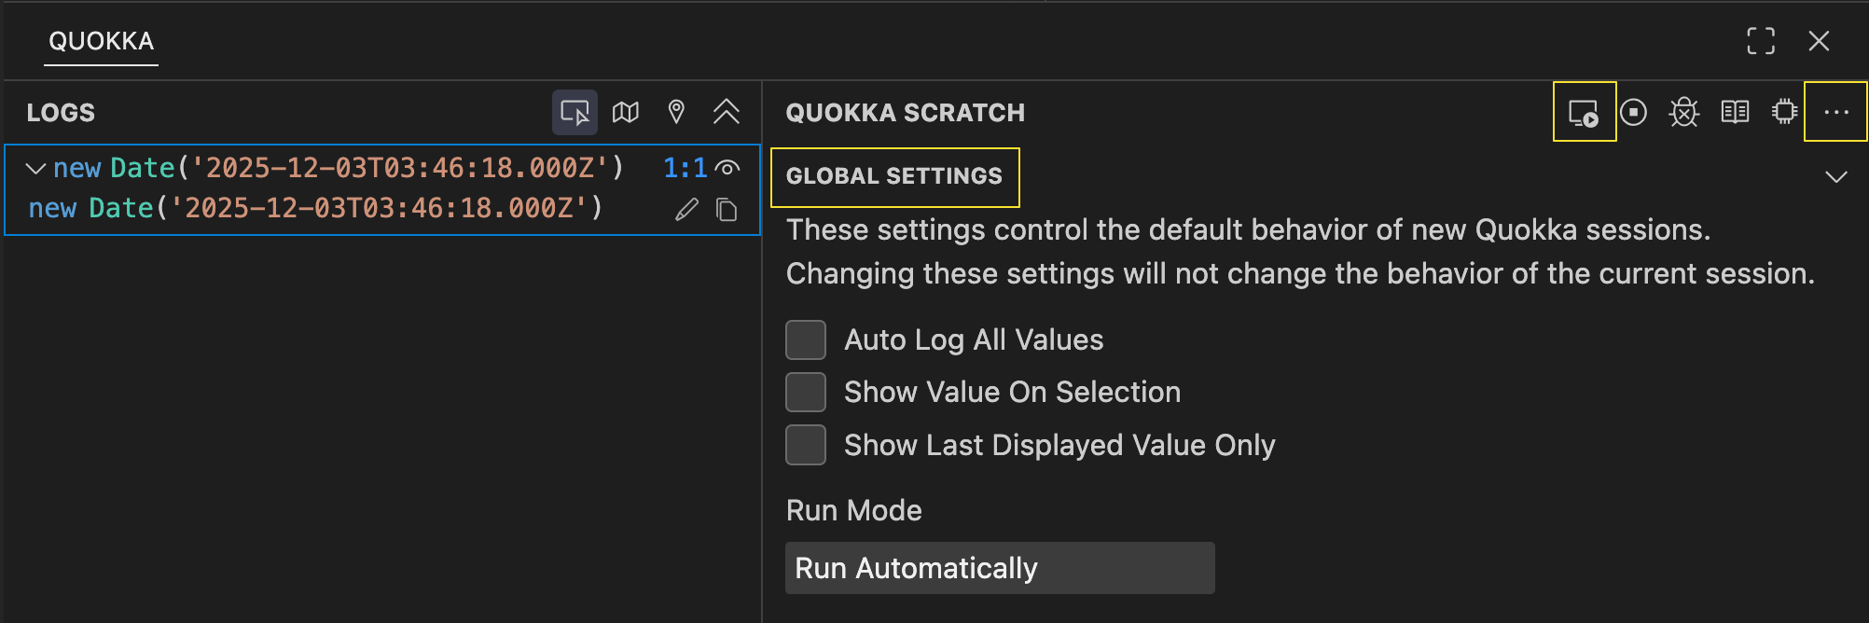Collapse the Global Settings section chevron
The width and height of the screenshot is (1869, 623).
1835,176
